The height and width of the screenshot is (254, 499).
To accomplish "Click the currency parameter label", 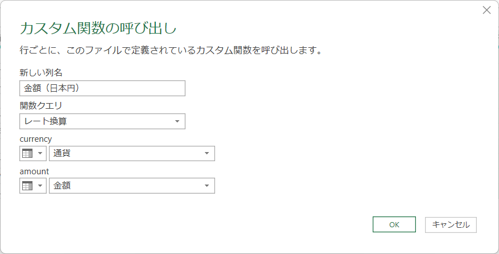I will click(35, 138).
